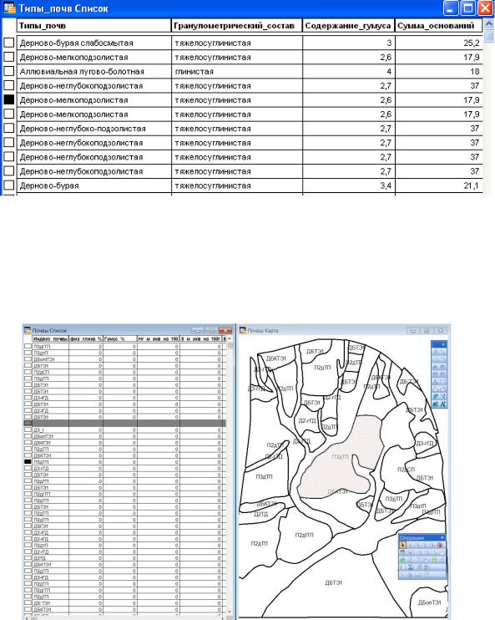
Task: Pick the Polyline tool in the drawing toolbar
Action: 436,359
